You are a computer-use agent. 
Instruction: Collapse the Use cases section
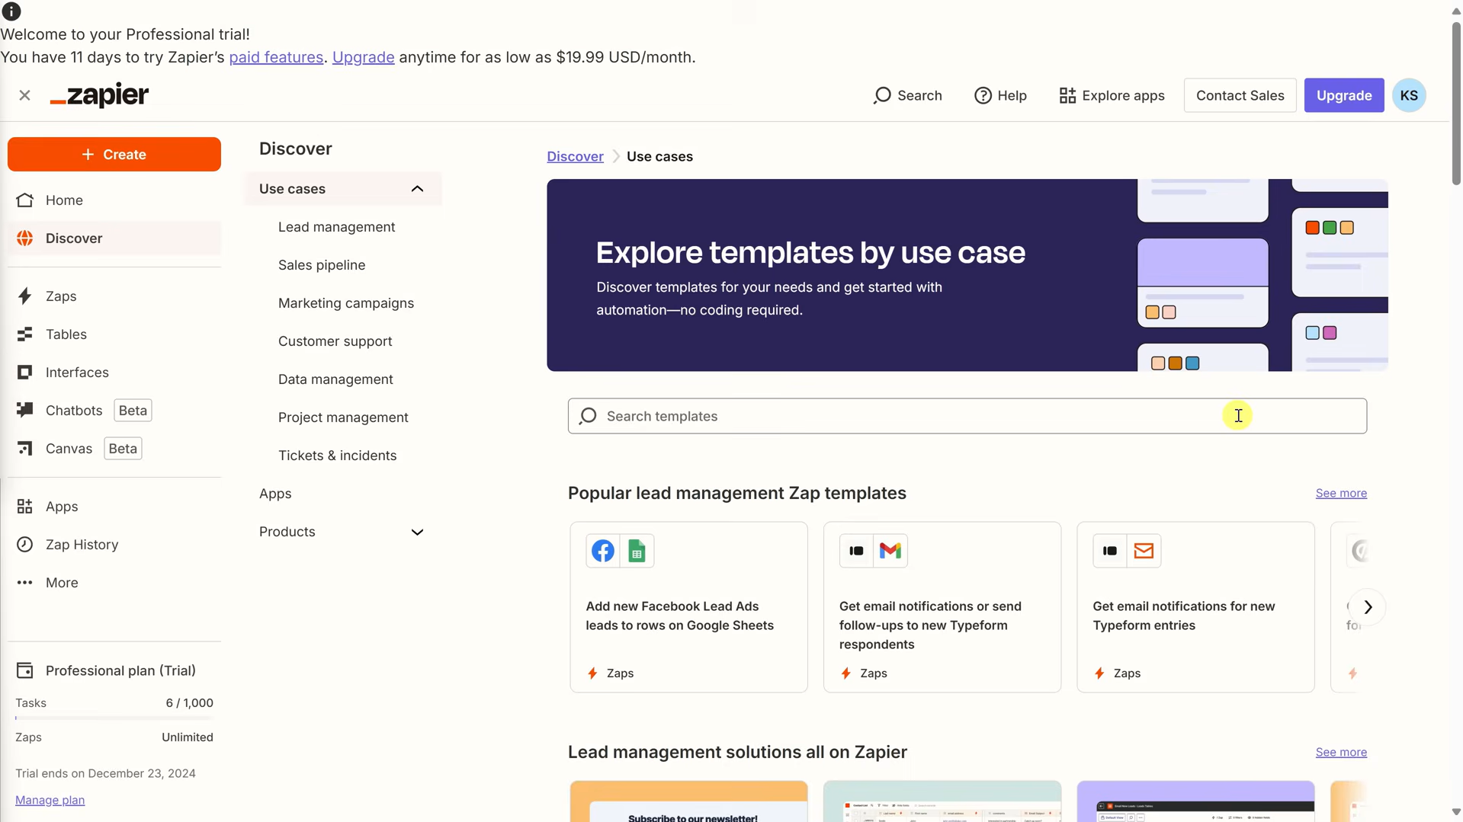coord(417,188)
